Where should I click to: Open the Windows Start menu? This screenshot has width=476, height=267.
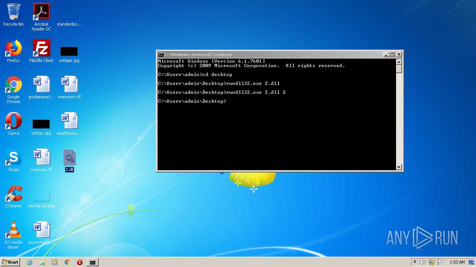click(x=10, y=262)
